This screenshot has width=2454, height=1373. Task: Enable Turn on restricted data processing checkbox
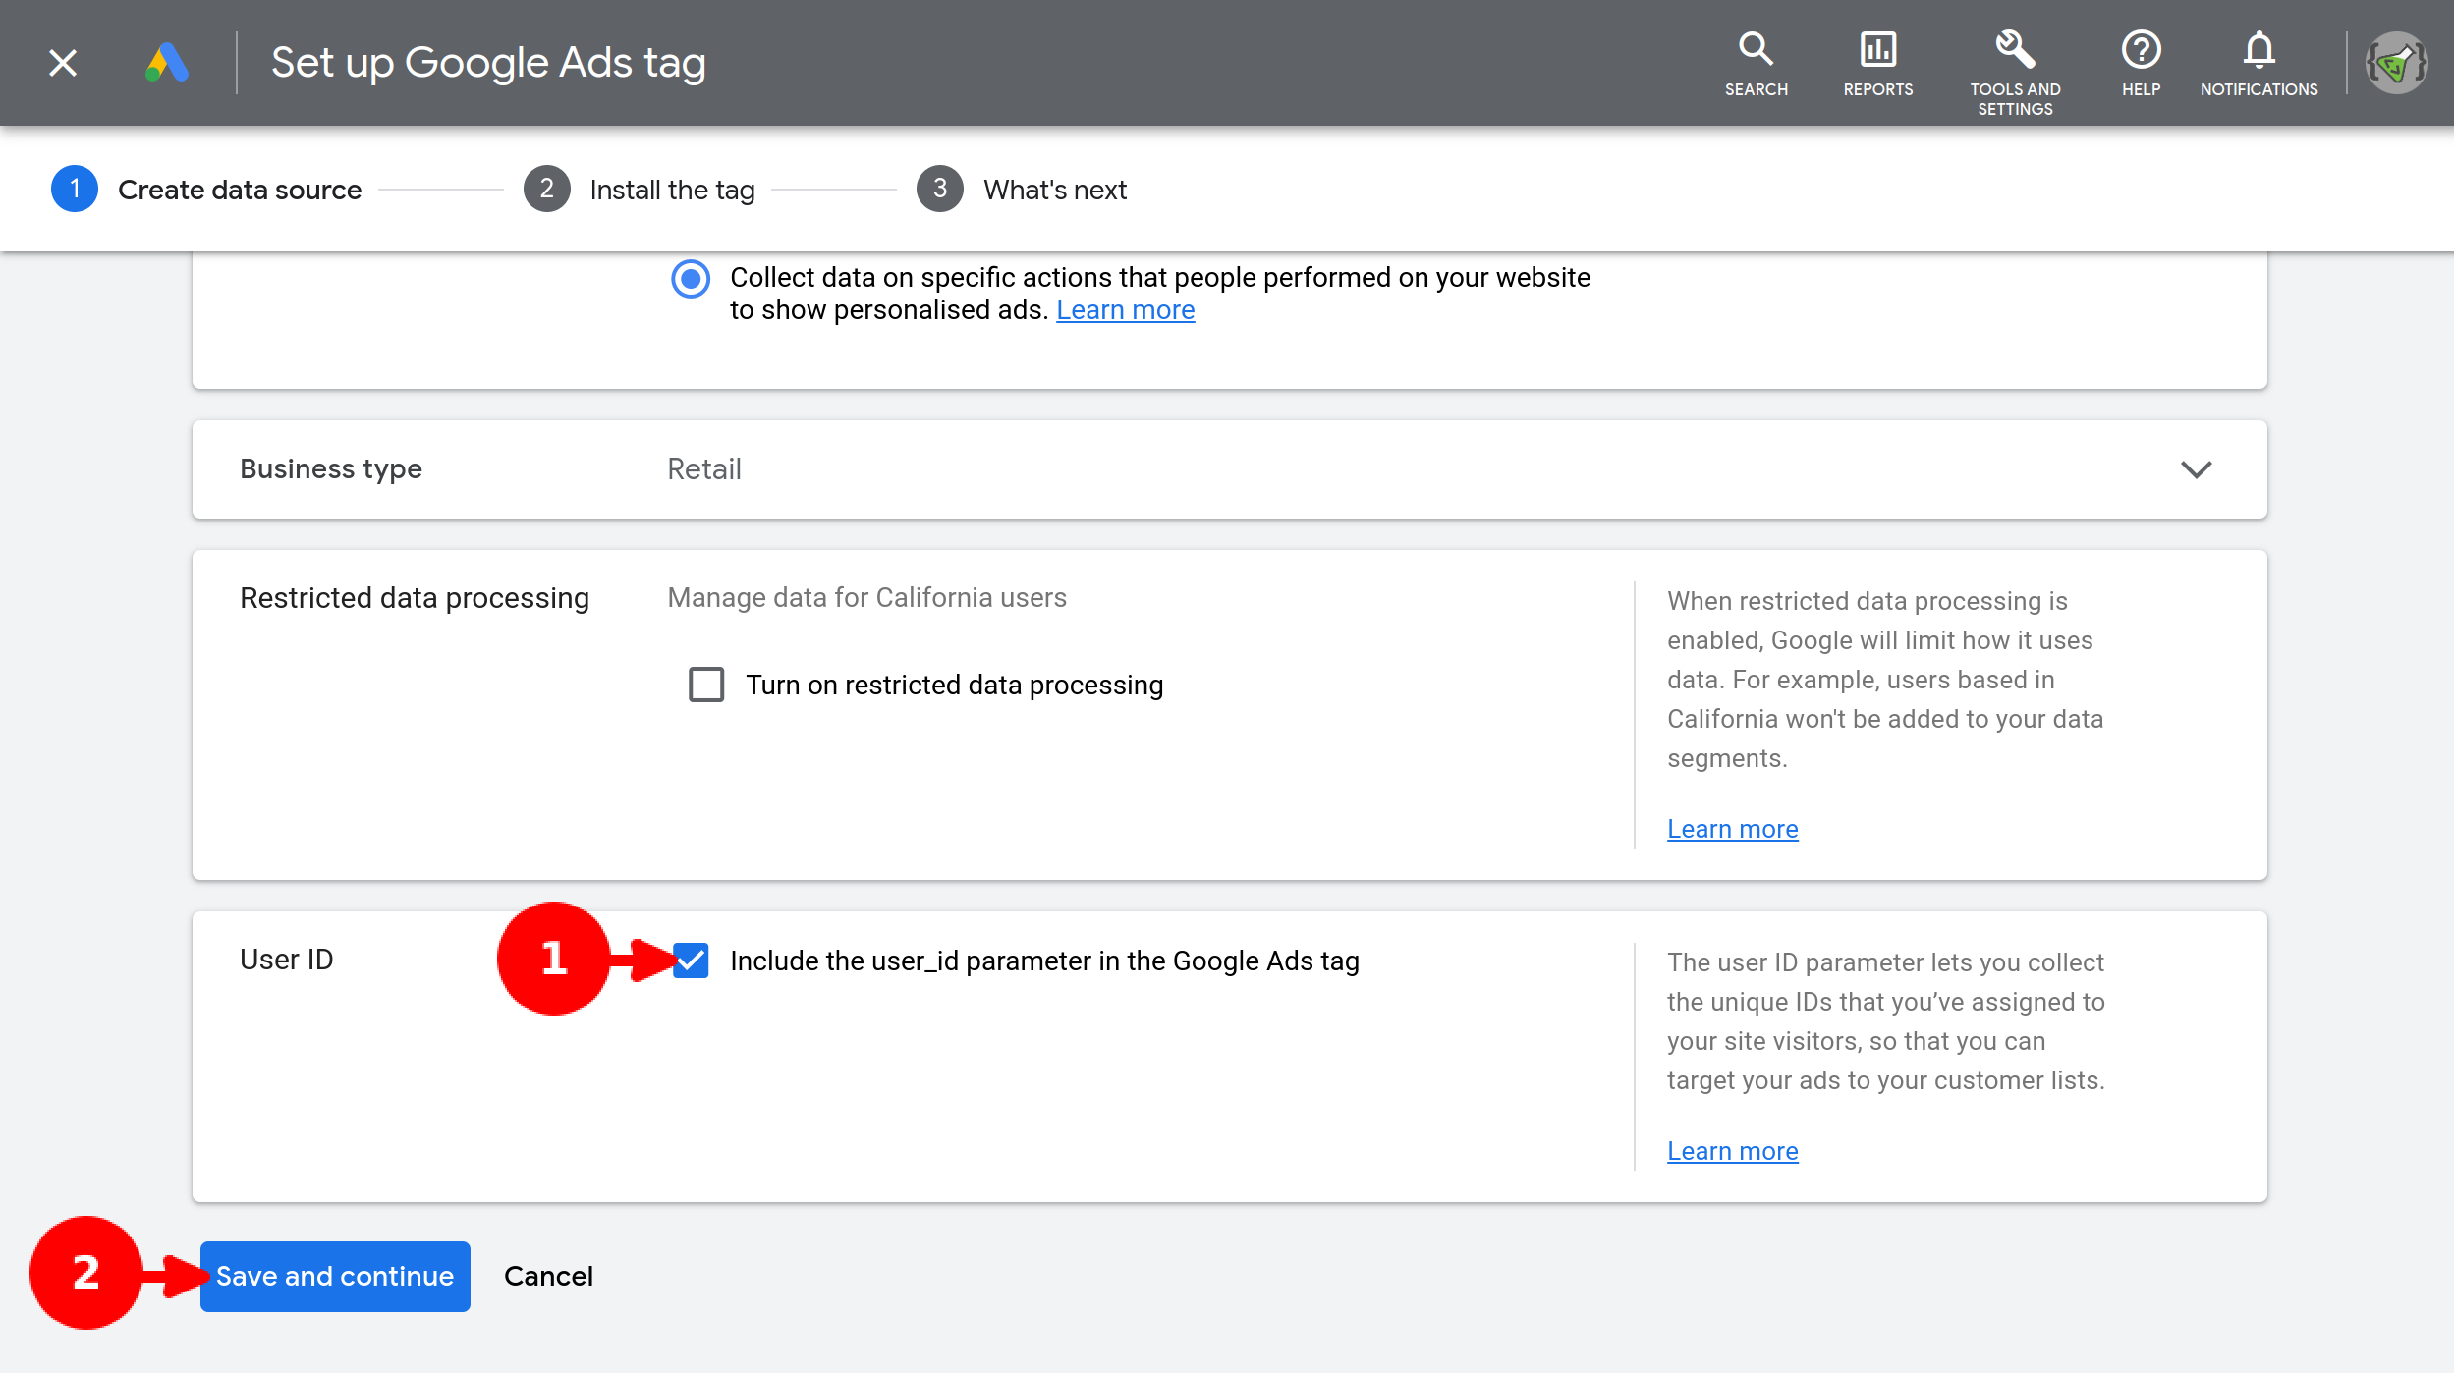click(706, 685)
